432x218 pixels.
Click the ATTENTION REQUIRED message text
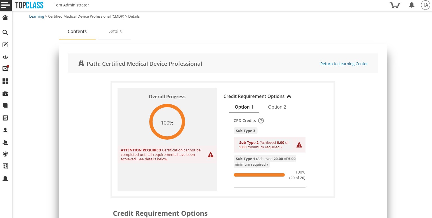pos(161,155)
